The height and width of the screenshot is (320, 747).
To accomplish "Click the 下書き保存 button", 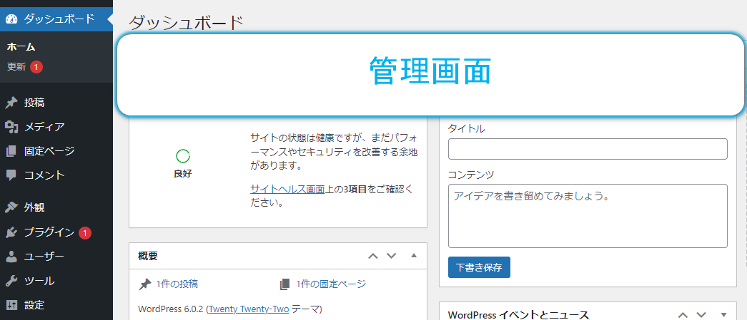I will click(479, 267).
